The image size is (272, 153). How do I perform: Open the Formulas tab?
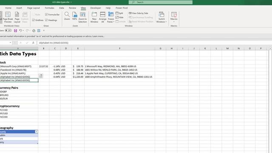point(49,8)
